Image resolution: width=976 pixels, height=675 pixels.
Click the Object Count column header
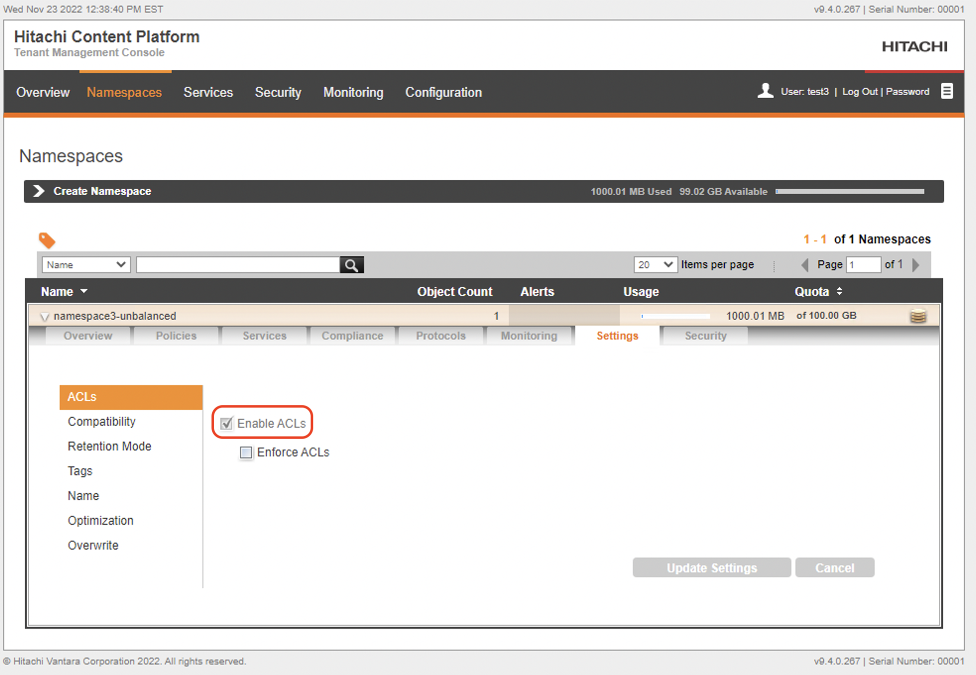click(x=455, y=292)
